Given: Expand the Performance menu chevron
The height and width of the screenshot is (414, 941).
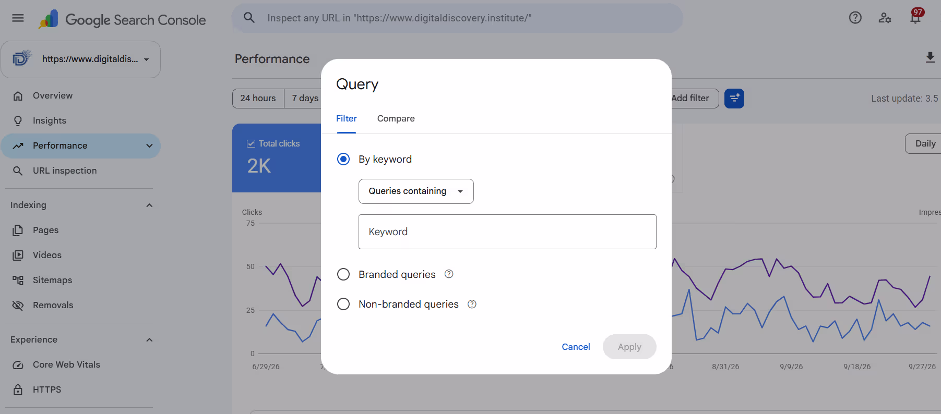Looking at the screenshot, I should [149, 146].
